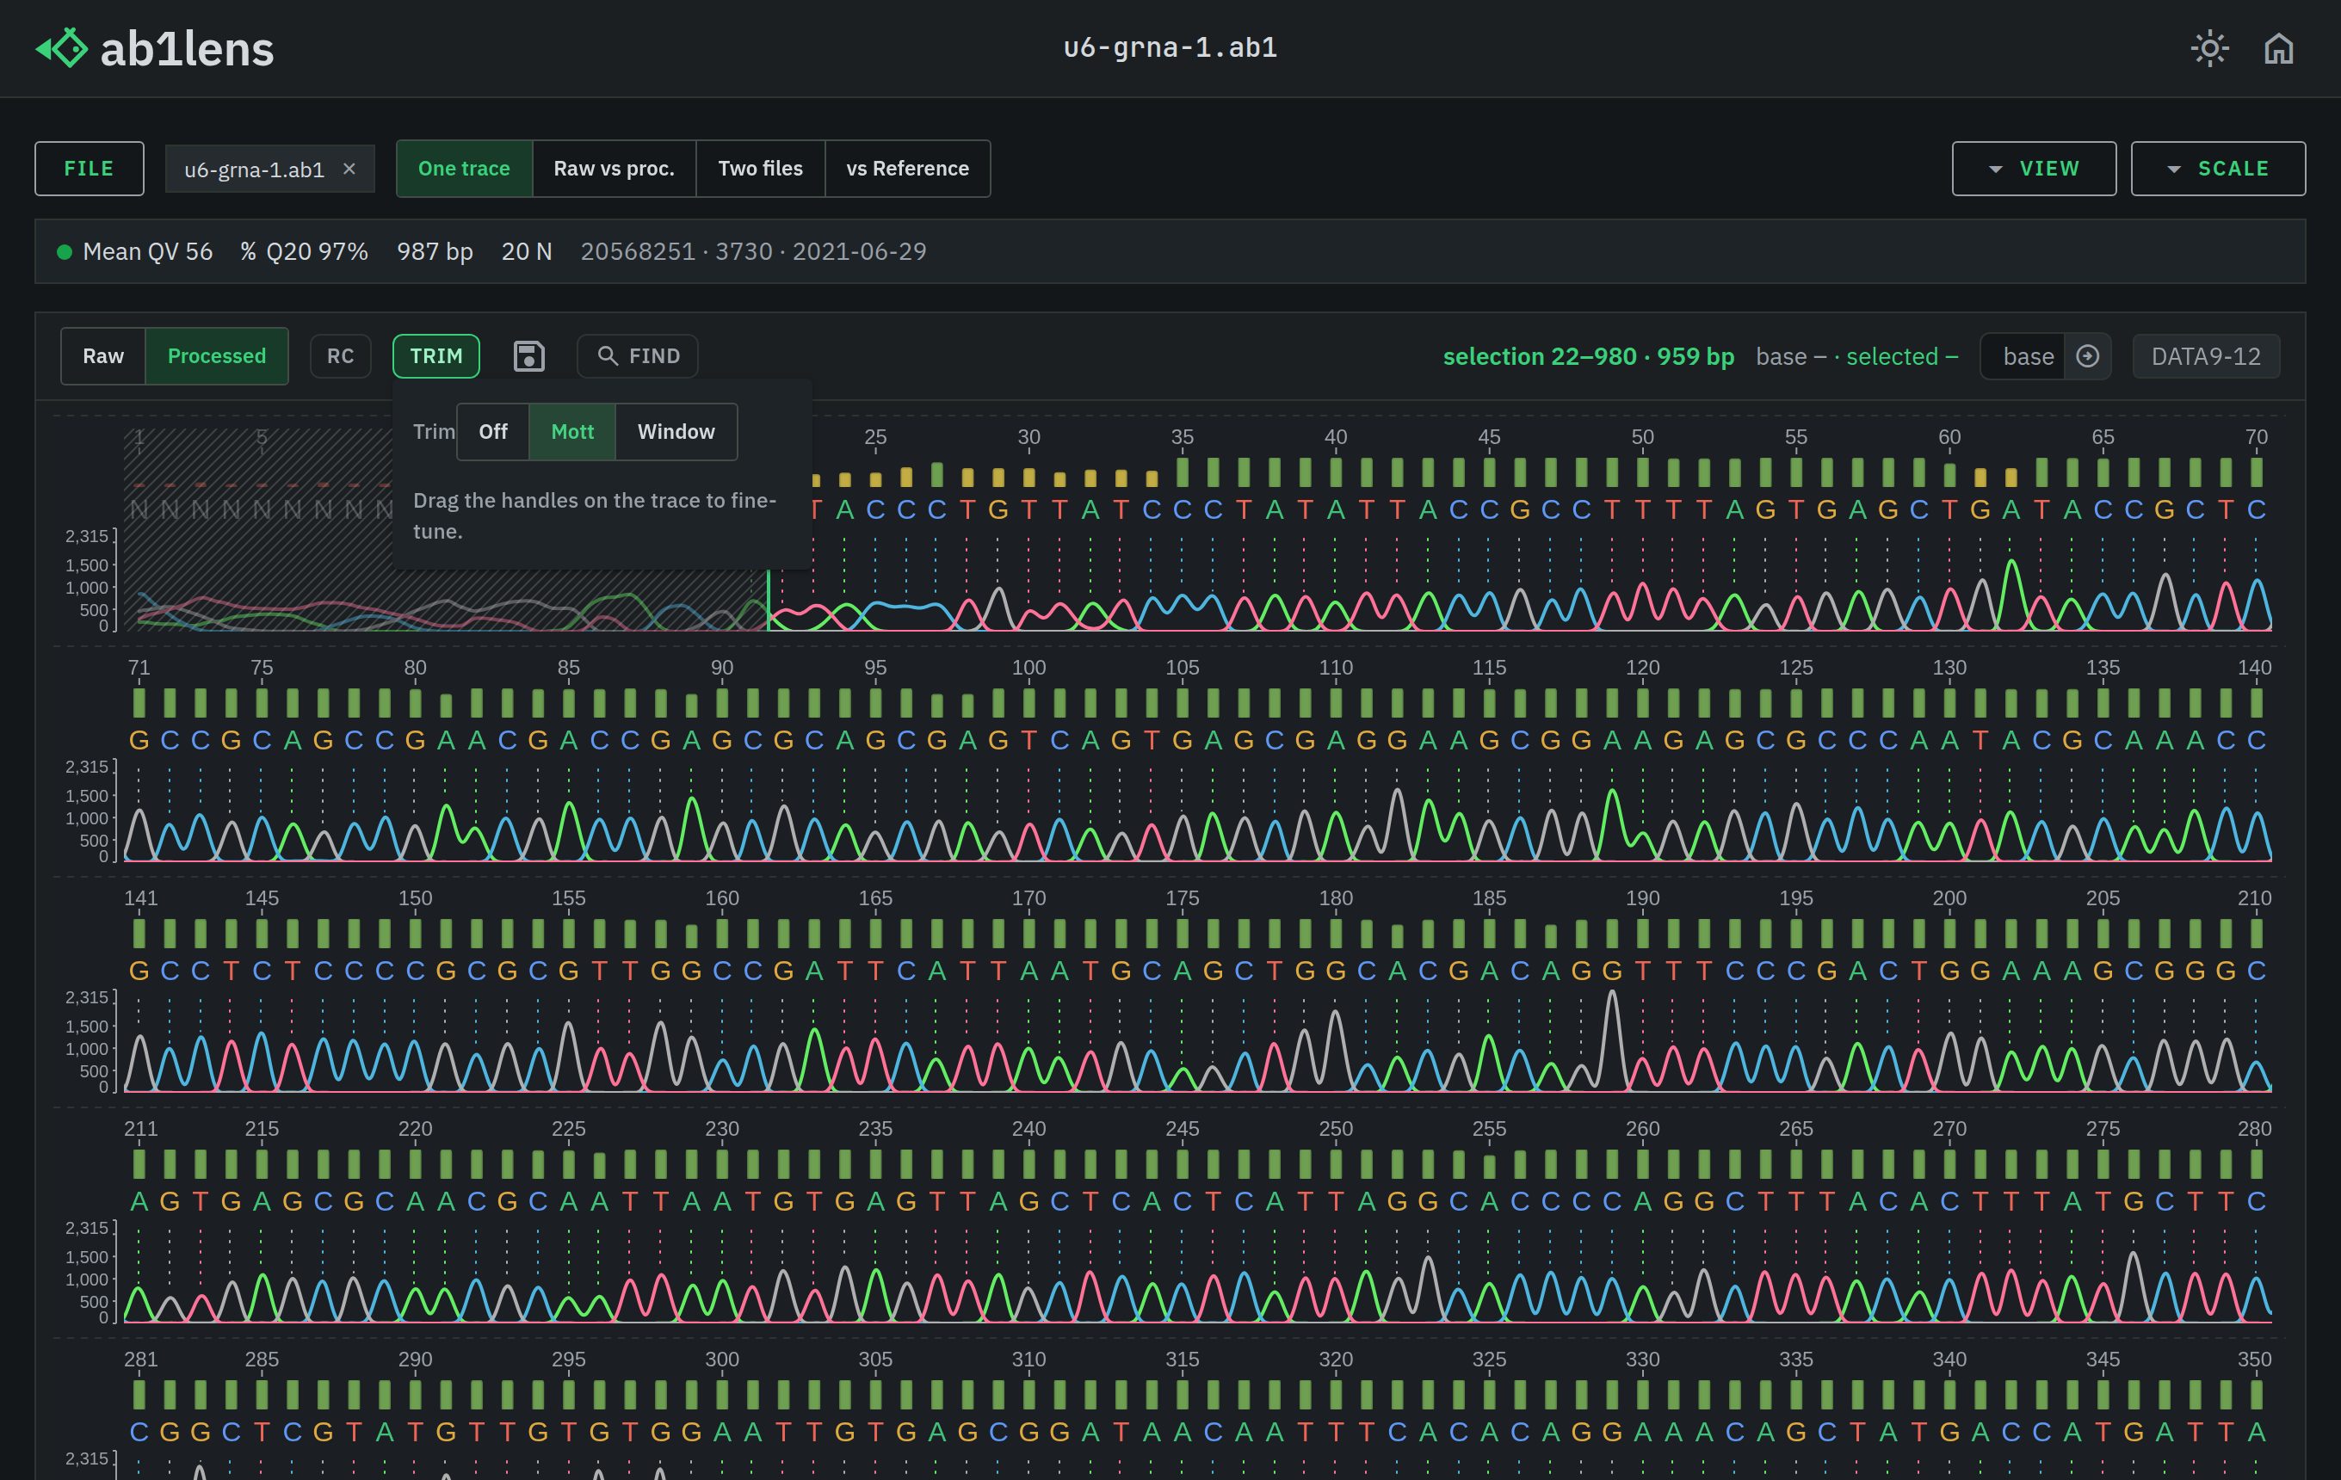Select the Window trim mode
Screen dimensions: 2341x1480
click(676, 431)
